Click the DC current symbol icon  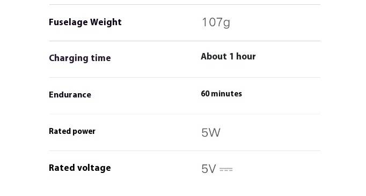point(226,169)
